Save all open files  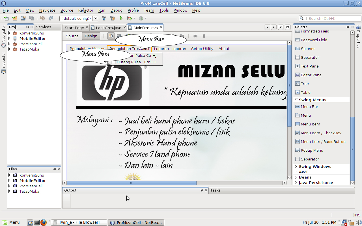tap(31, 18)
